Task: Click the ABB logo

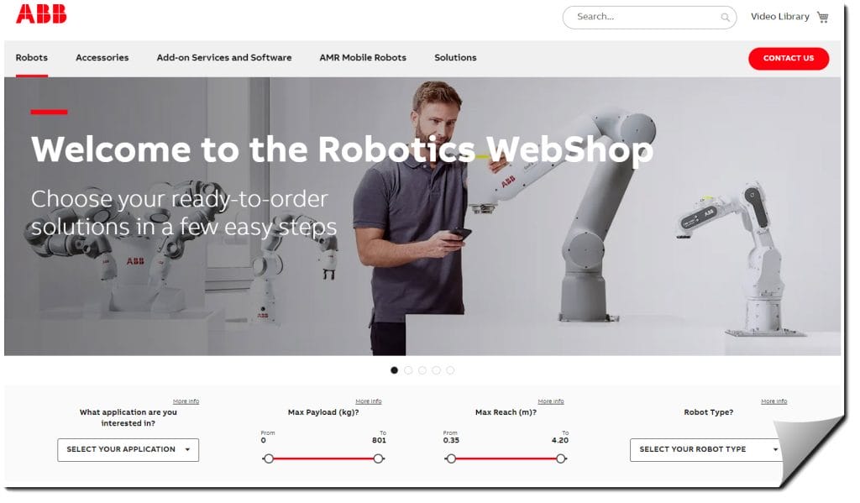Action: pos(41,13)
